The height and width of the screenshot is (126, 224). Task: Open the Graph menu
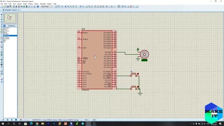pos(25,4)
